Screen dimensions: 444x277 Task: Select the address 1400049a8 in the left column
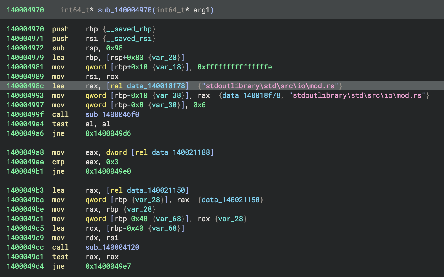(x=25, y=152)
